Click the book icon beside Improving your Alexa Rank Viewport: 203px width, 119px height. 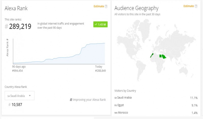click(x=71, y=100)
